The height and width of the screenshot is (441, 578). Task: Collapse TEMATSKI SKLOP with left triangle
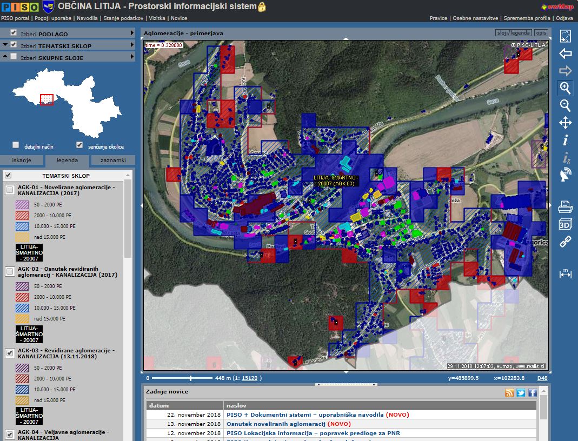5,45
